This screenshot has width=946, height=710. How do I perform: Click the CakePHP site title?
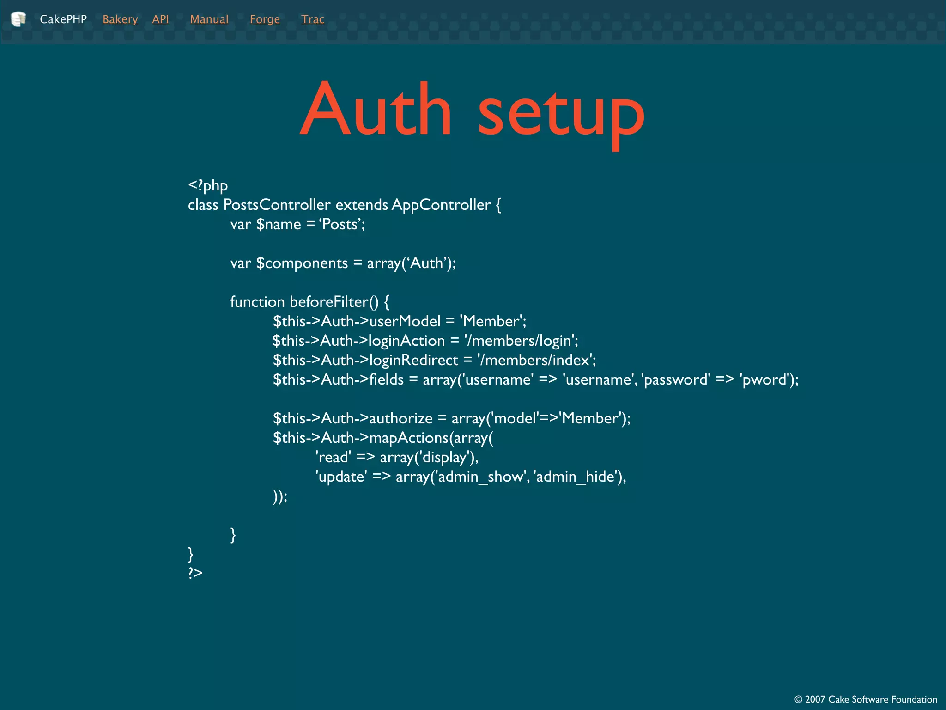click(63, 19)
